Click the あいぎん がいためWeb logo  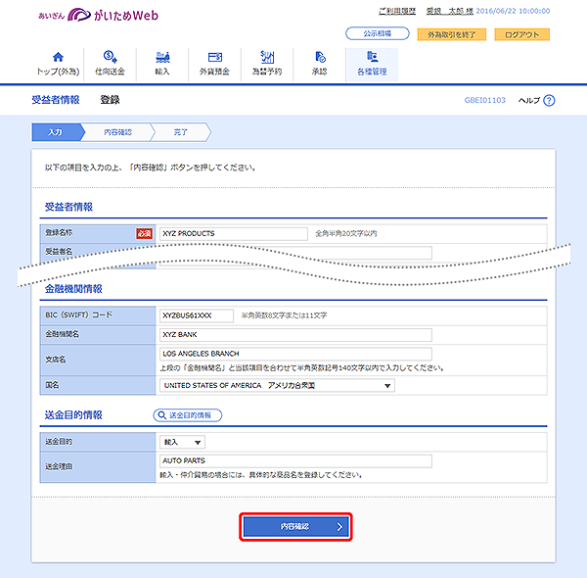coord(99,15)
